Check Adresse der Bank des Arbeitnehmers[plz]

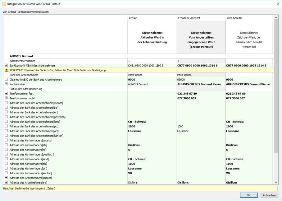tap(6, 126)
